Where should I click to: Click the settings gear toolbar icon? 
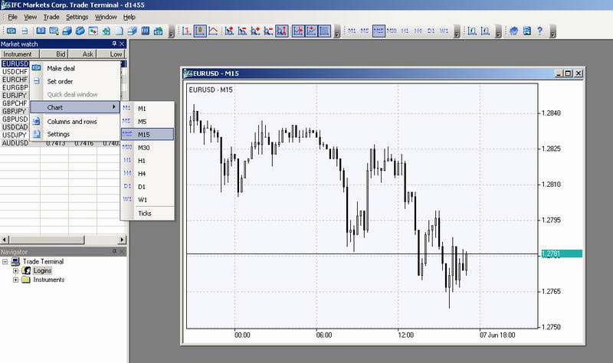(513, 31)
